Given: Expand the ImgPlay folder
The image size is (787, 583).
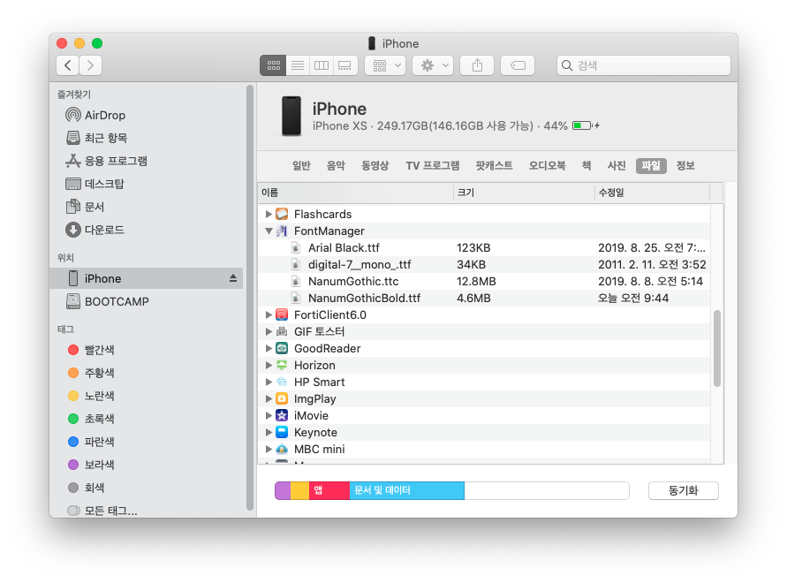Looking at the screenshot, I should (x=269, y=398).
